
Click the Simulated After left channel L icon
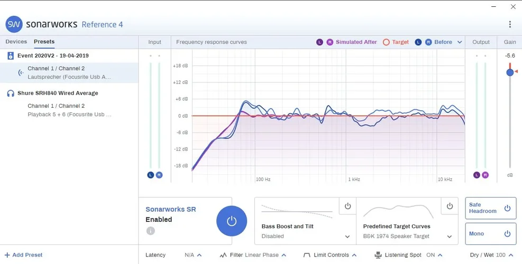(319, 42)
